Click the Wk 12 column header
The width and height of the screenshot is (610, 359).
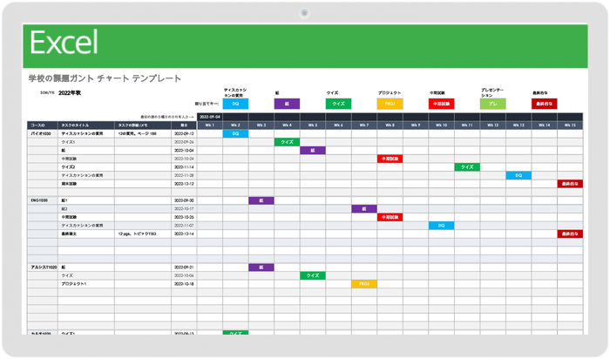point(493,125)
